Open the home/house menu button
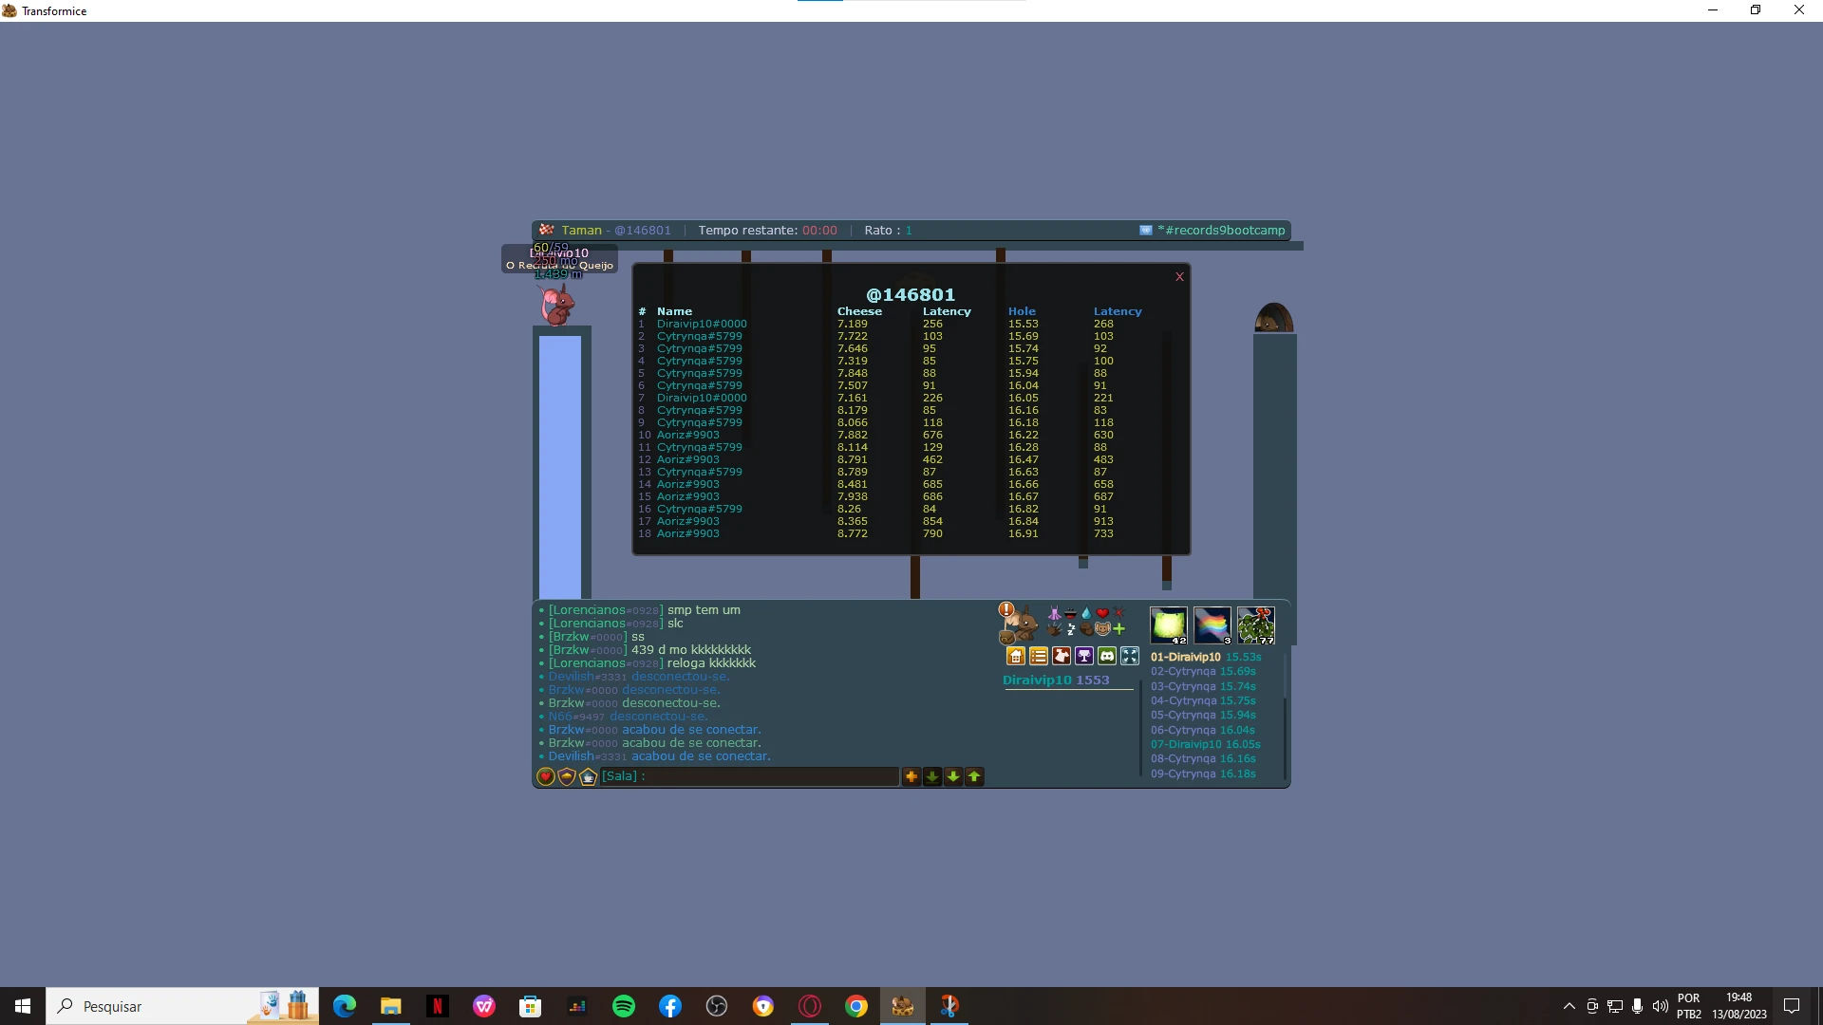Viewport: 1823px width, 1025px height. [1016, 656]
